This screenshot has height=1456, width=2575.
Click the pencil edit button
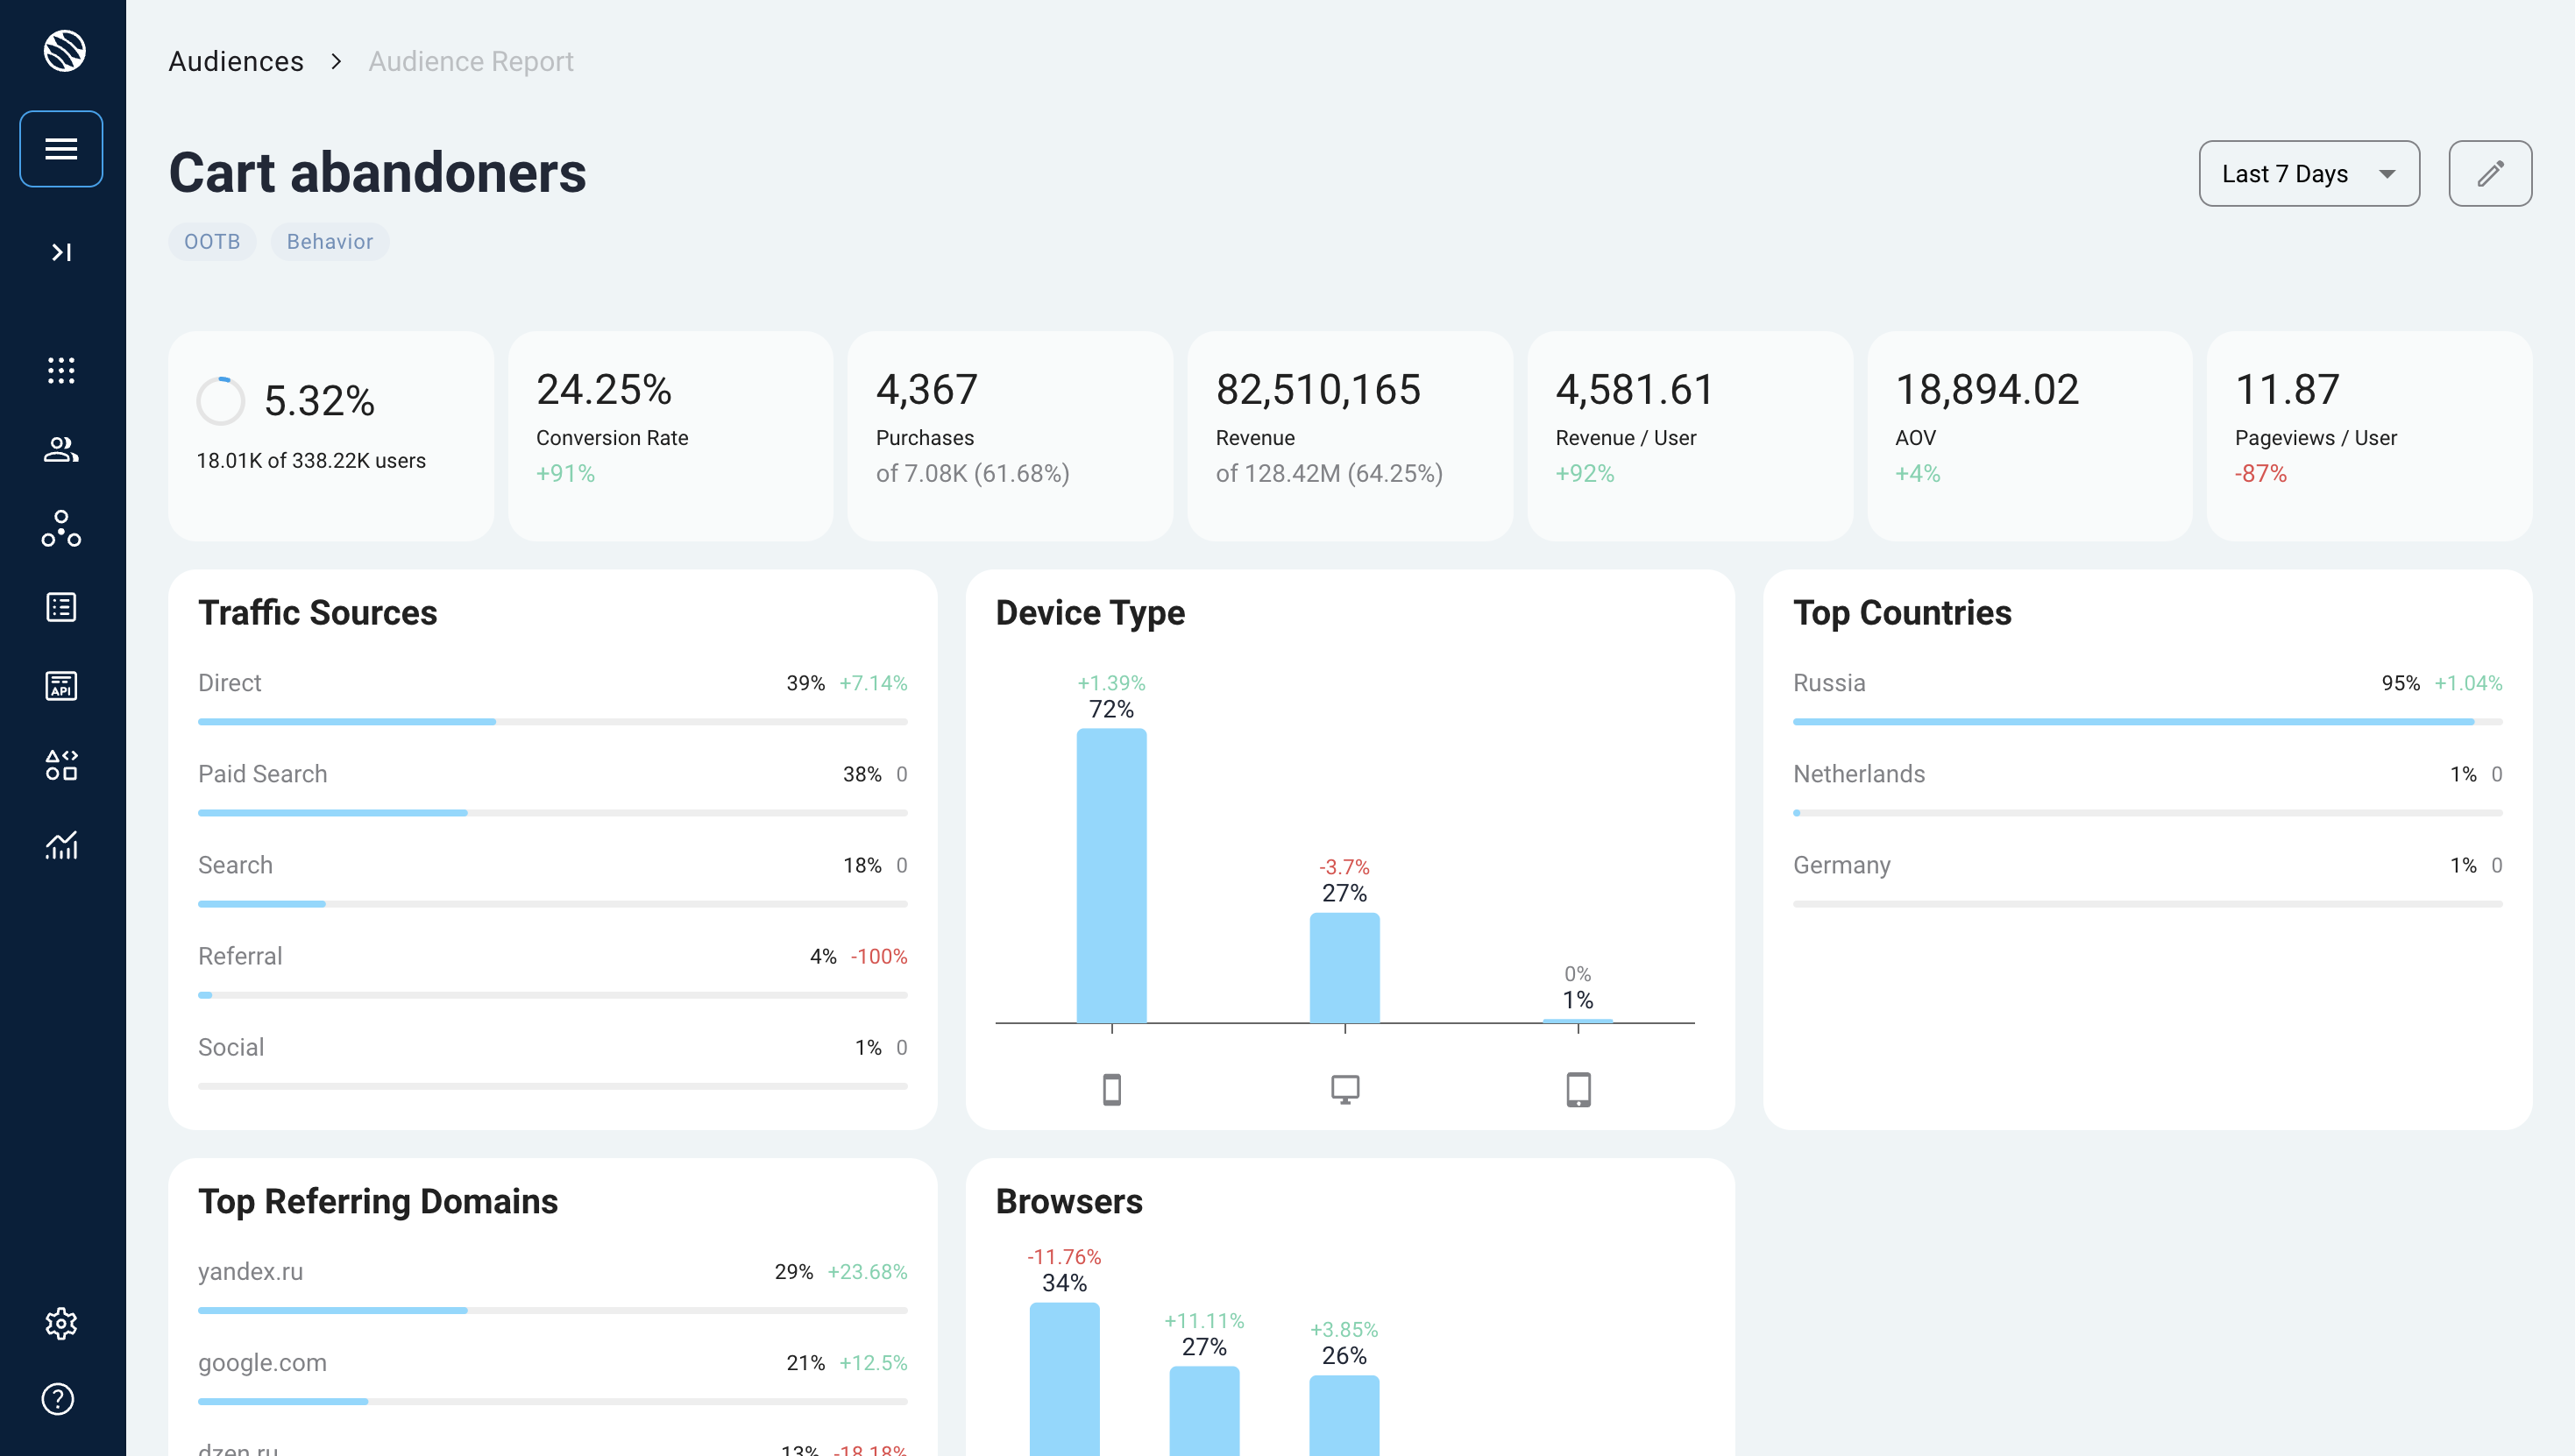[x=2489, y=174]
